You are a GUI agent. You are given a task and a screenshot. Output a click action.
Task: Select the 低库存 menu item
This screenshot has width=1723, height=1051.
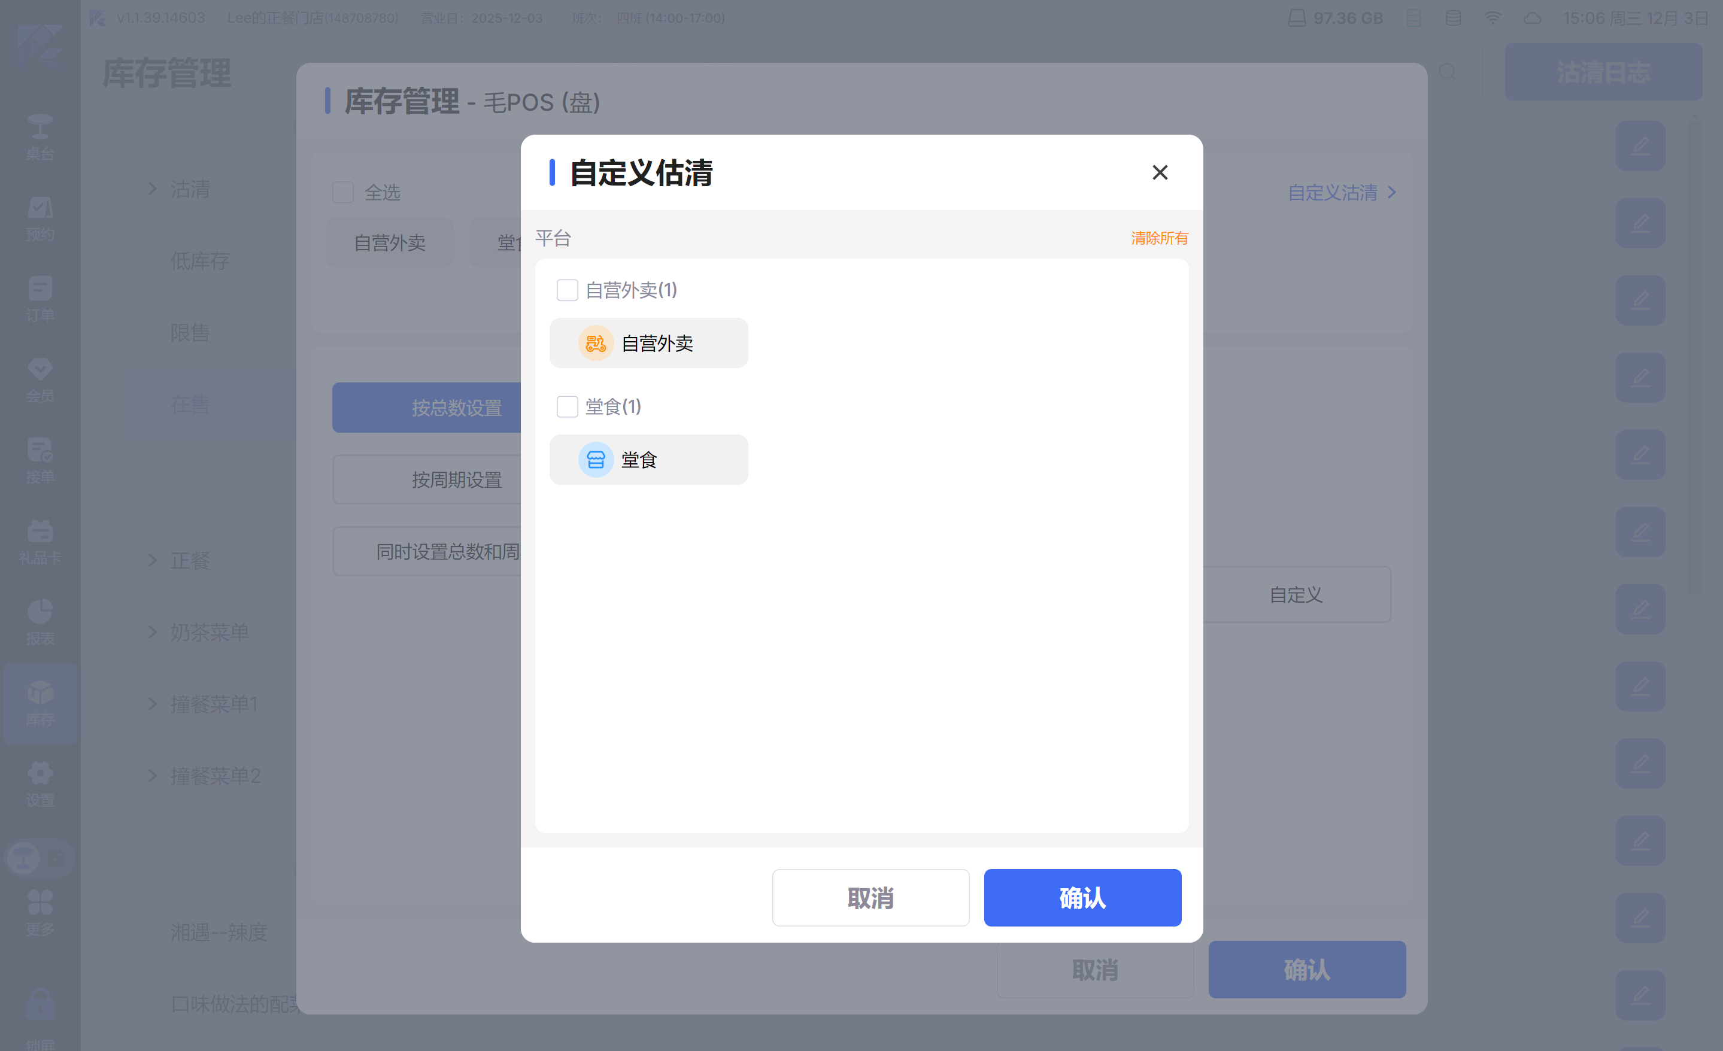click(200, 262)
